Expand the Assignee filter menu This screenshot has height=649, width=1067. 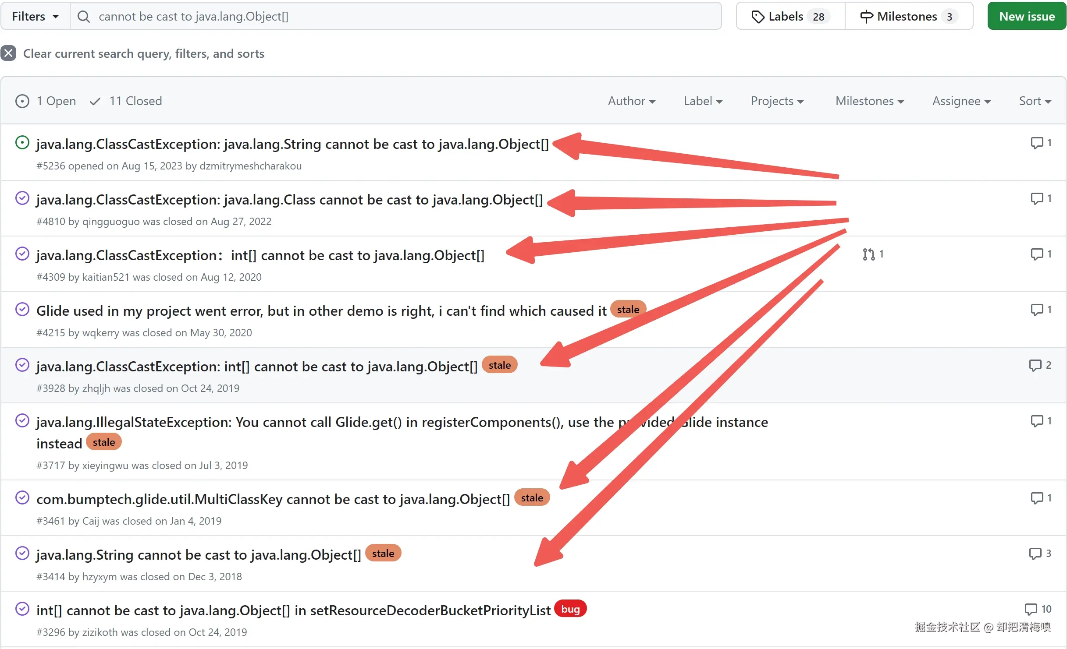[x=961, y=101]
